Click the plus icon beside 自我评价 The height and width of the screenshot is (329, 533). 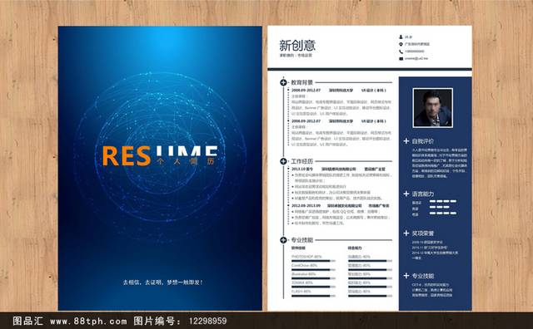tap(406, 141)
